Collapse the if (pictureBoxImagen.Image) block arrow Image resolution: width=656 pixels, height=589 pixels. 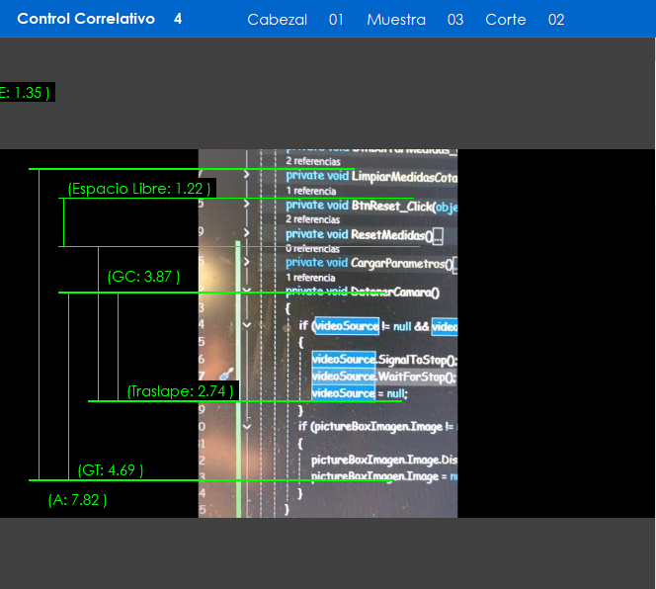coord(246,426)
